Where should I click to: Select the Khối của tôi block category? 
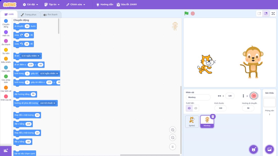(x=6, y=98)
